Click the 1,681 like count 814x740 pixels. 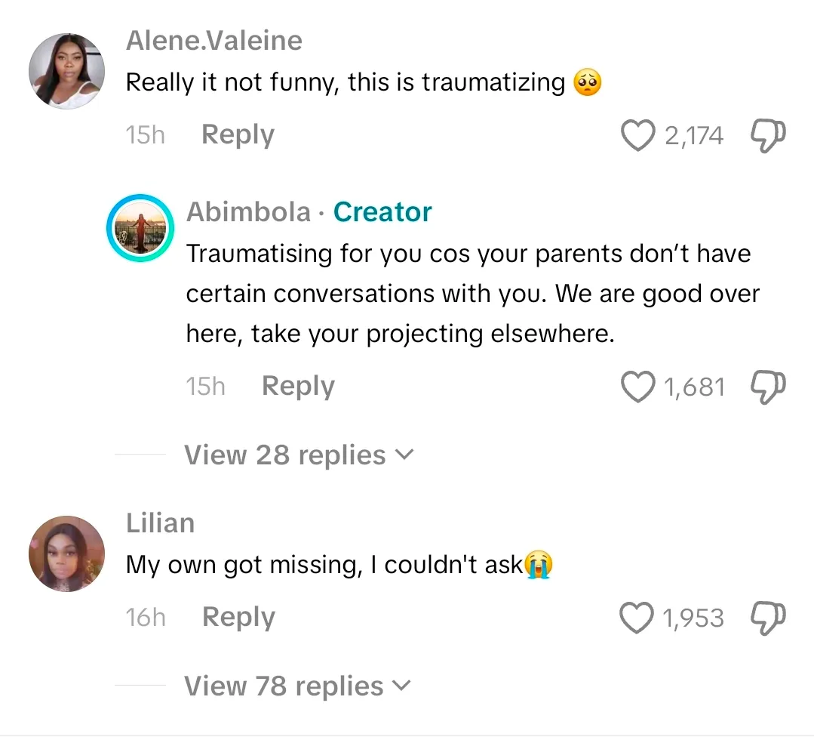pyautogui.click(x=693, y=387)
